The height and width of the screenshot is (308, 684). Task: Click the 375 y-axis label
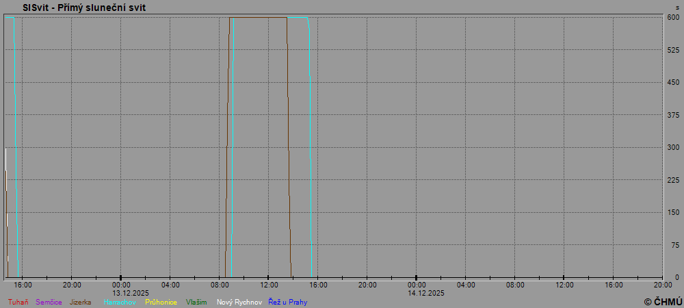coord(673,115)
